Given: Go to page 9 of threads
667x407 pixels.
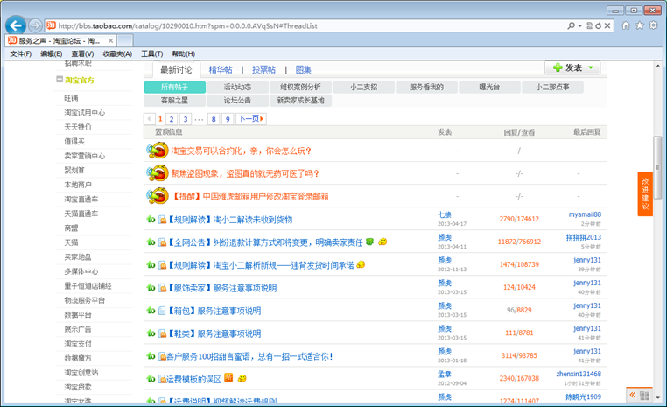Looking at the screenshot, I should pos(228,119).
